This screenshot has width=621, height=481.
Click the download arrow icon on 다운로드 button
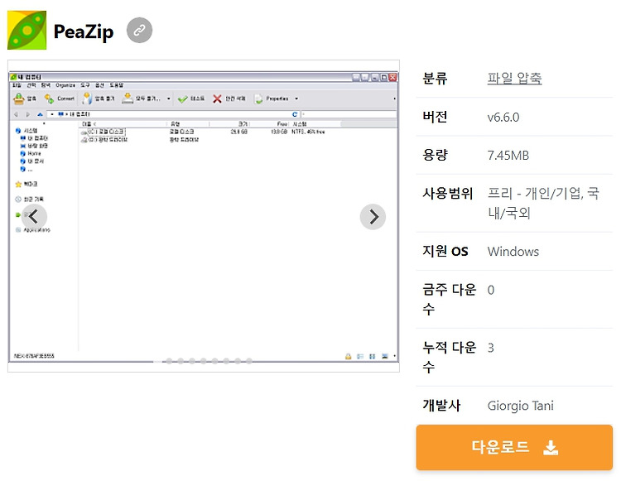pos(551,448)
